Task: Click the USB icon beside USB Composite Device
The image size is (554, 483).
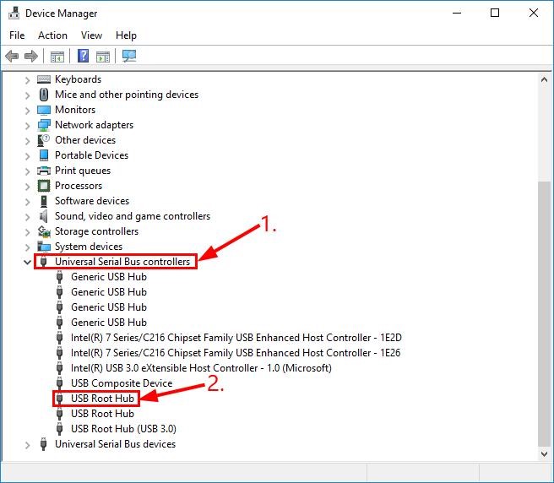Action: [x=59, y=383]
